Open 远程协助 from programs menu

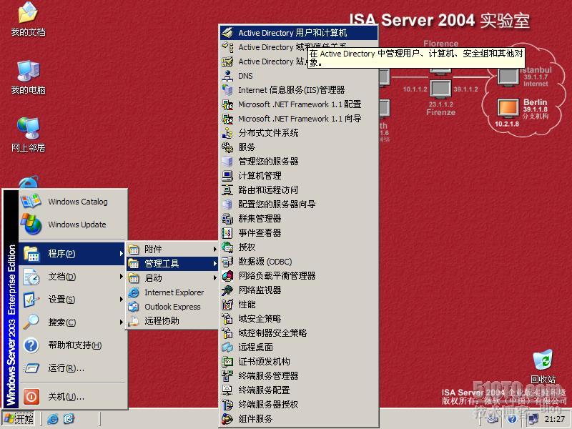pyautogui.click(x=172, y=320)
